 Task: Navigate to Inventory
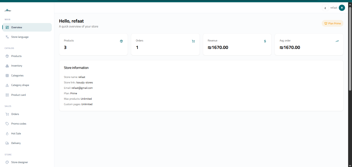point(27,66)
